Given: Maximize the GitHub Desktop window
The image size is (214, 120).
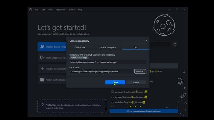Looking at the screenshot, I should click(x=177, y=9).
